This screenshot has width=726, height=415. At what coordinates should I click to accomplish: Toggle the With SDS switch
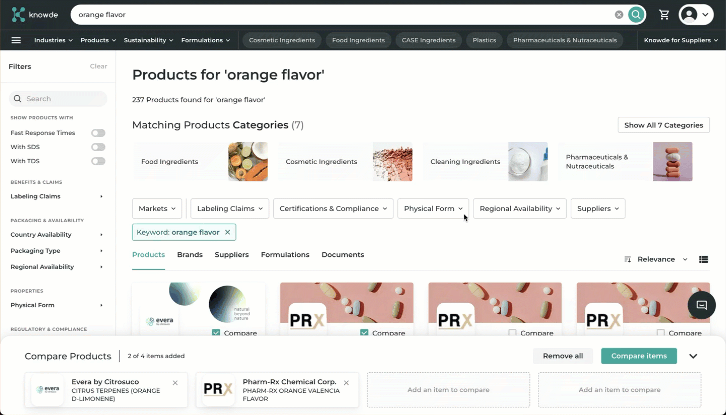pos(98,147)
